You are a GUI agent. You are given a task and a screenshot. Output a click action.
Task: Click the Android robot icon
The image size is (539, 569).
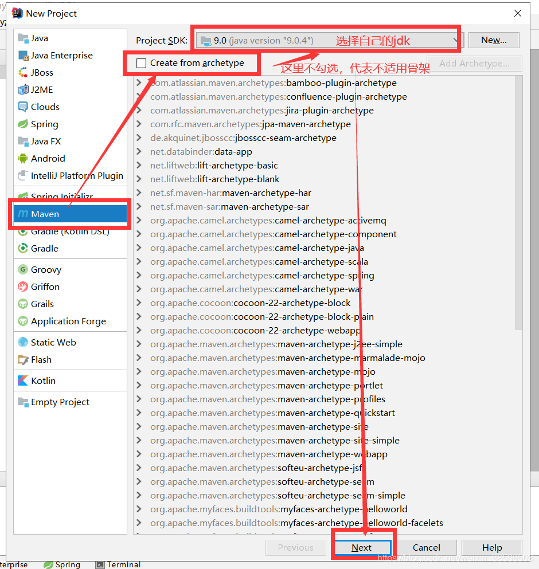click(23, 158)
